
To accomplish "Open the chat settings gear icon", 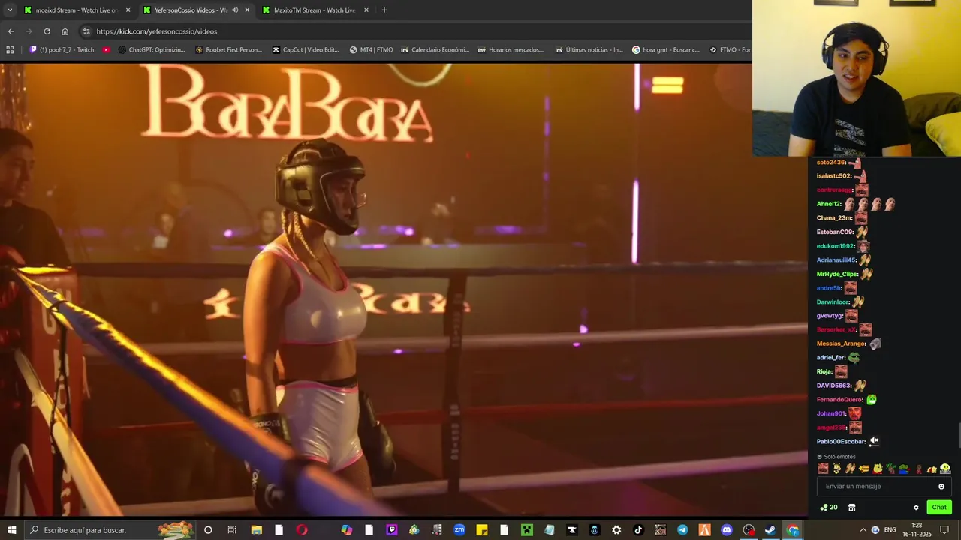I will 916,508.
